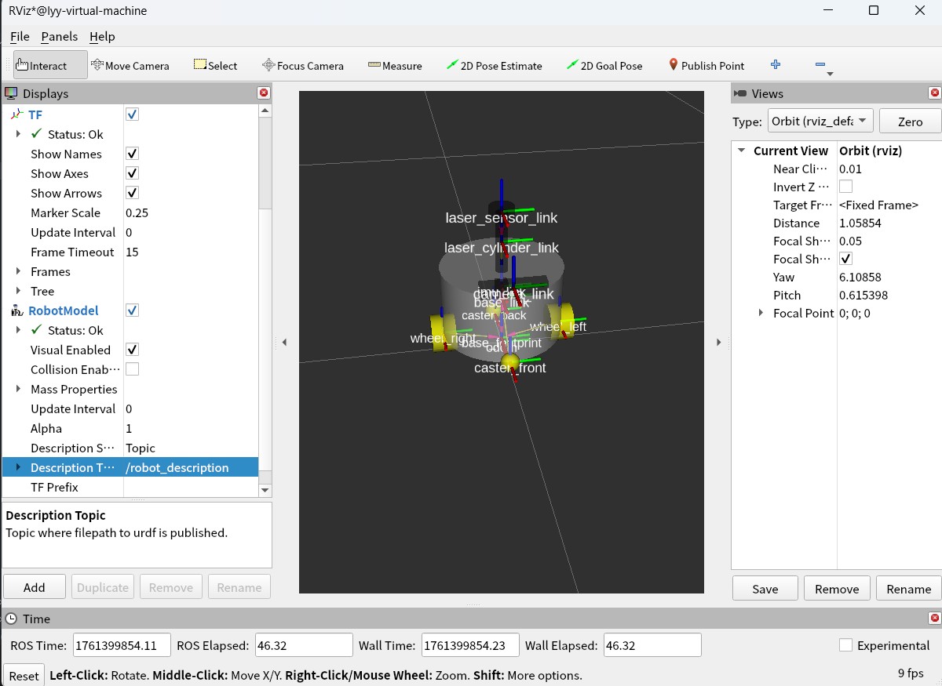Image resolution: width=942 pixels, height=686 pixels.
Task: Expand RobotModel Status: Ok row
Action: [x=18, y=330]
